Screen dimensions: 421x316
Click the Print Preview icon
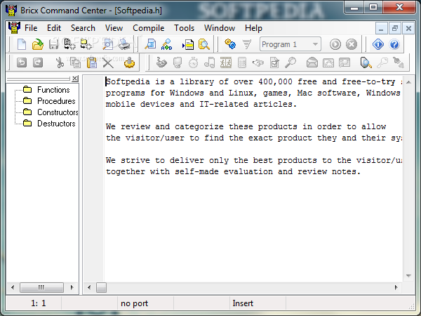pyautogui.click(x=107, y=44)
